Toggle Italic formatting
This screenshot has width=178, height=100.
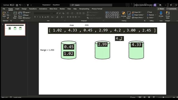pyautogui.click(x=38, y=17)
